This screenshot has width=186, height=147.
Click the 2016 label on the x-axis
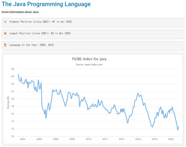coord(138,139)
